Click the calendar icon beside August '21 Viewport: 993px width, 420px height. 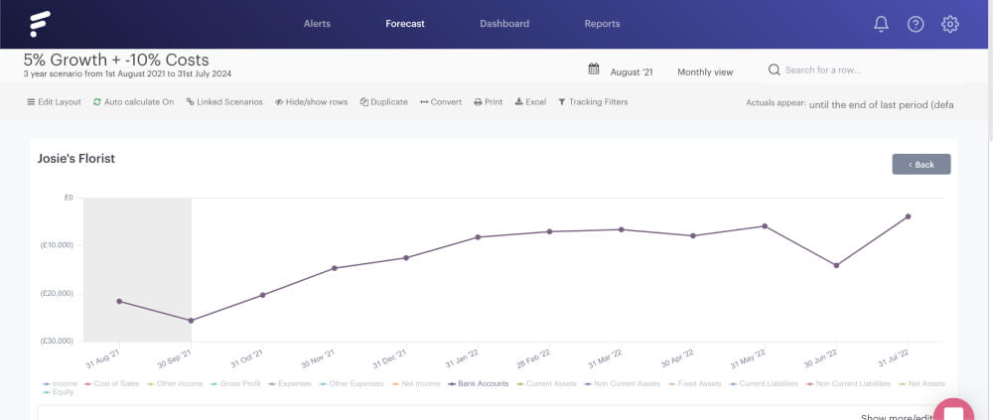click(x=594, y=70)
